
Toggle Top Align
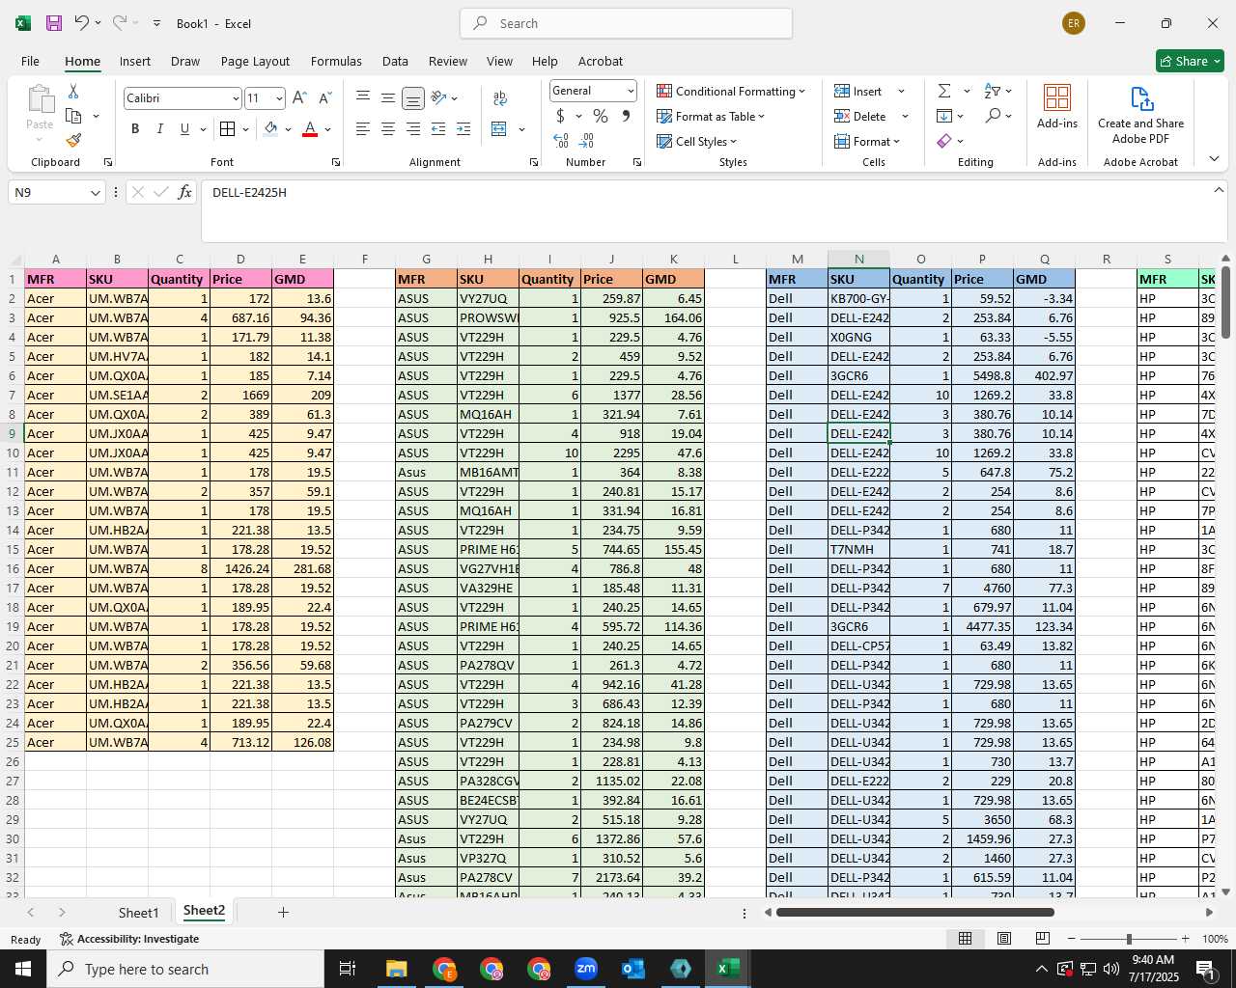click(363, 97)
